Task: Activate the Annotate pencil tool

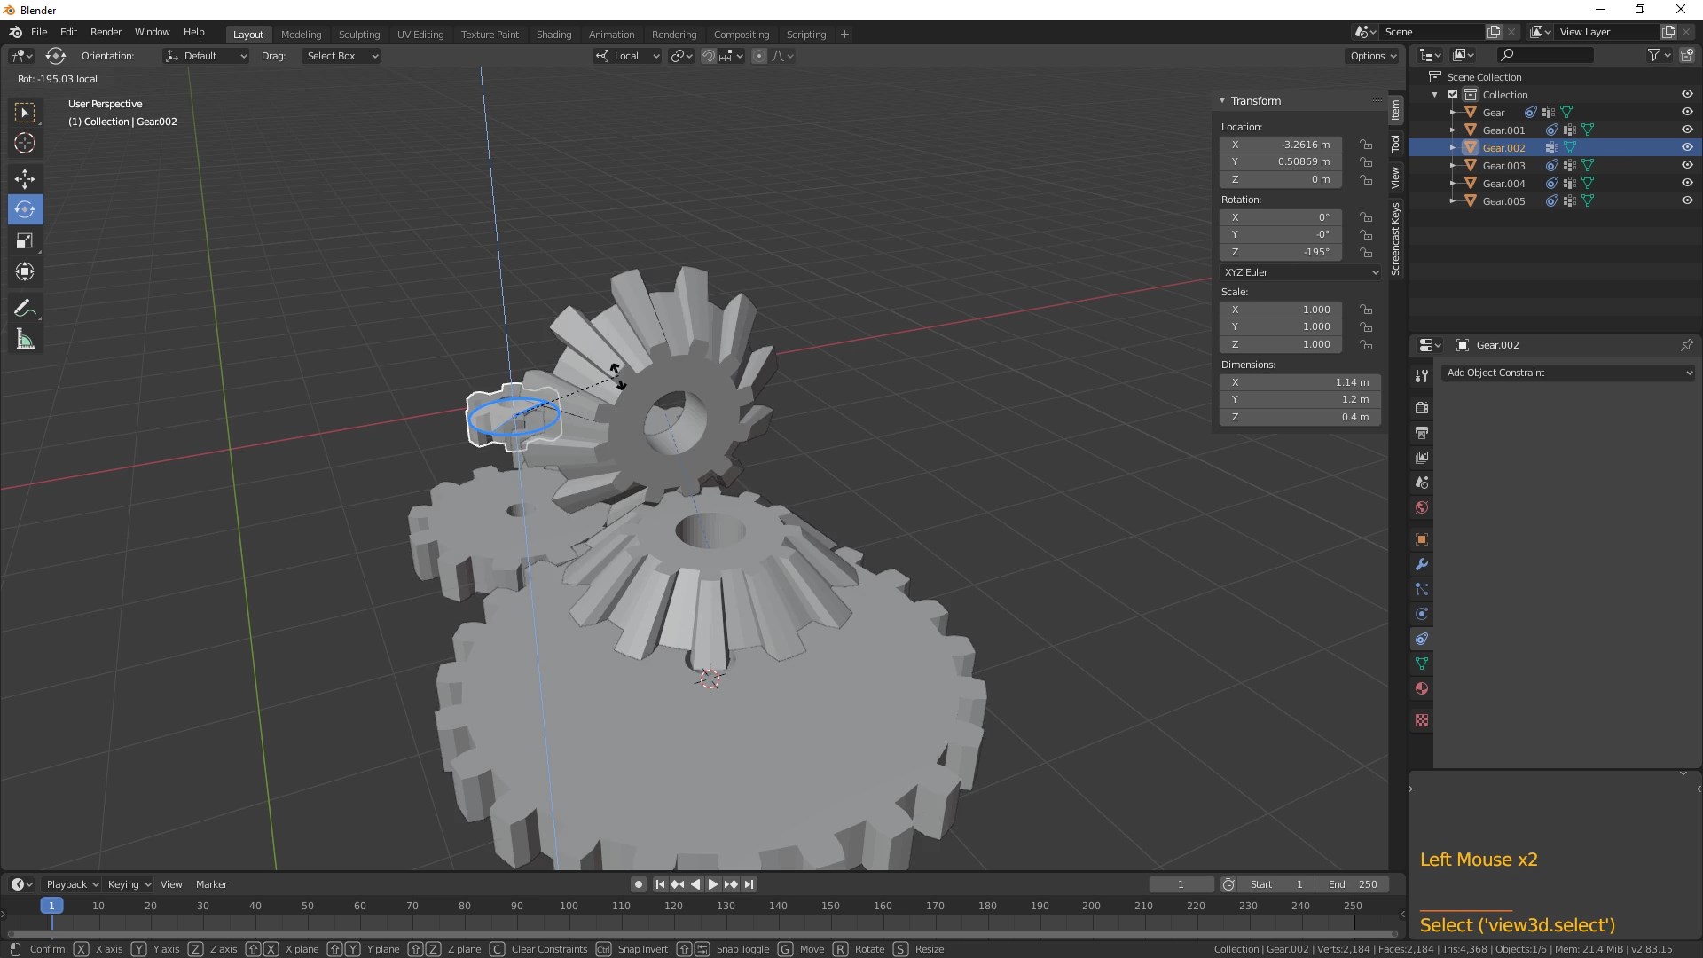Action: pyautogui.click(x=25, y=309)
